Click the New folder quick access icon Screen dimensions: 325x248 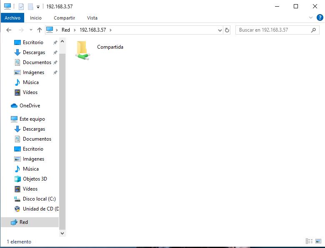[x=30, y=6]
